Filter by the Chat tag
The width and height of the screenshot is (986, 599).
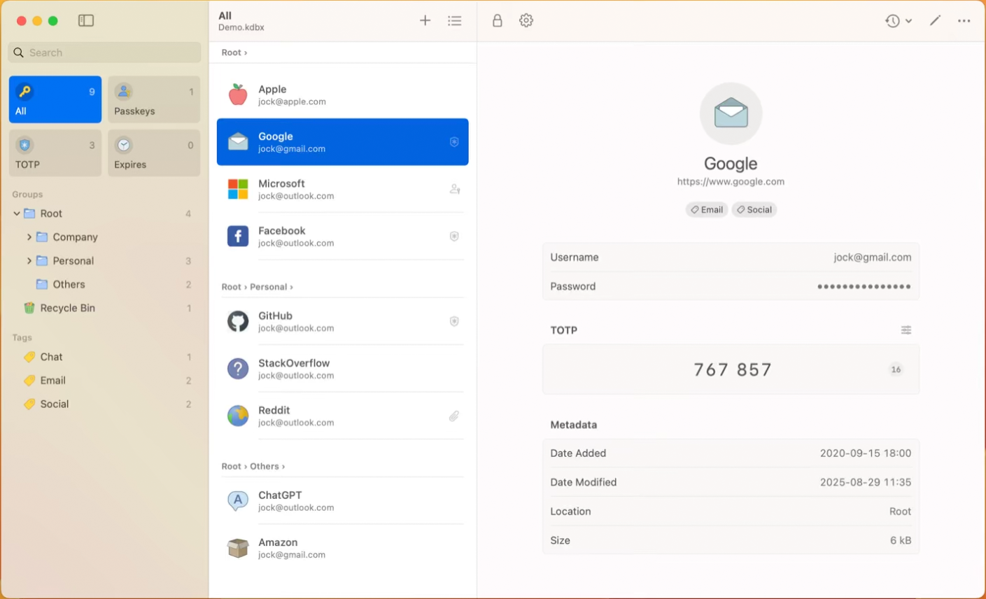click(x=104, y=357)
